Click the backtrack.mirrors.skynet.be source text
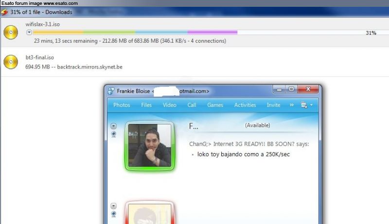The height and width of the screenshot is (224, 389). 89,67
